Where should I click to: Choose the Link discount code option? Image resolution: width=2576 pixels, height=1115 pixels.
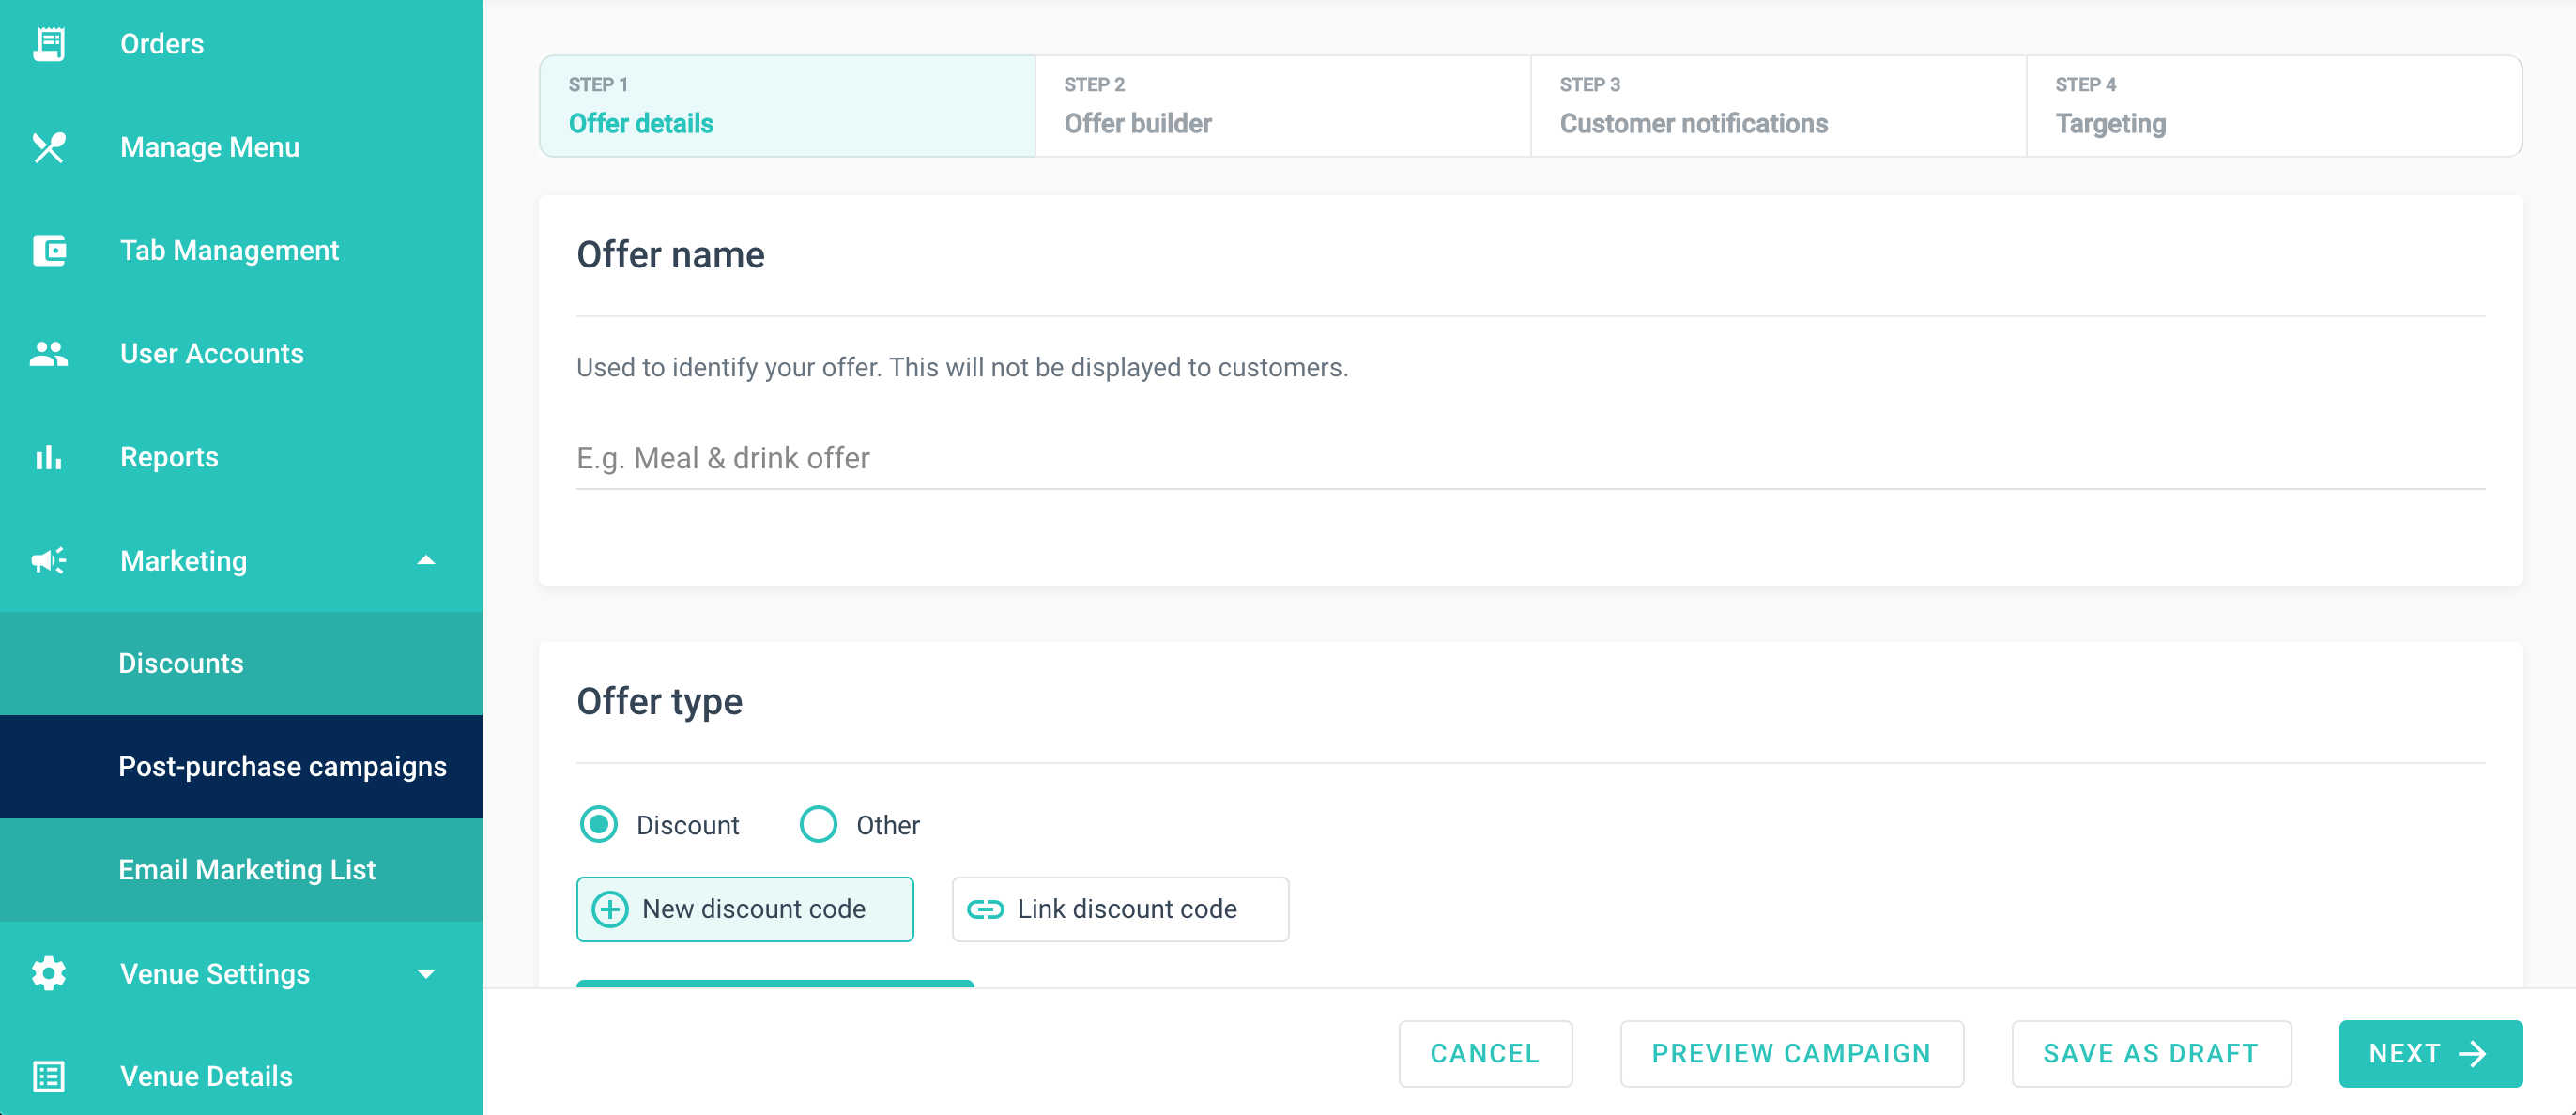(1120, 909)
